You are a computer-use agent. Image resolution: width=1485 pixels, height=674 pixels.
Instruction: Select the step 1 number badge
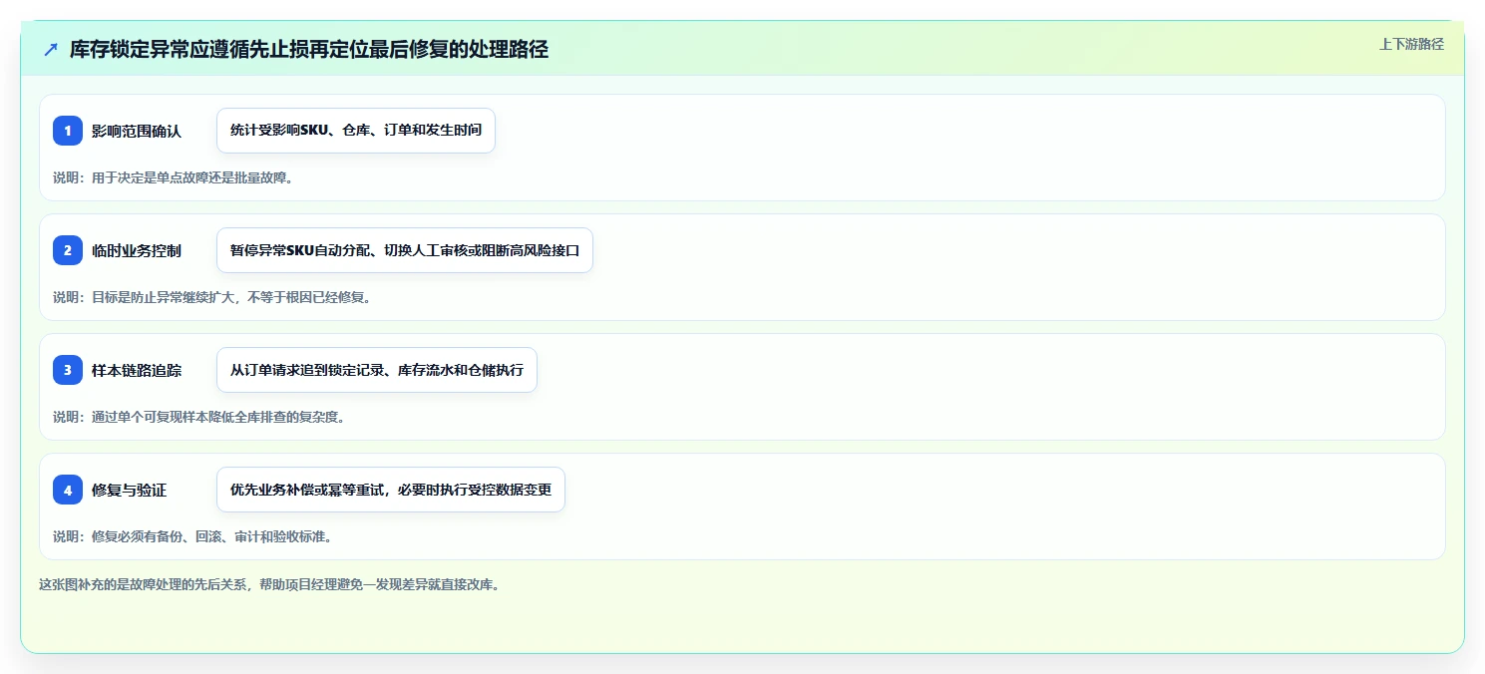point(68,131)
